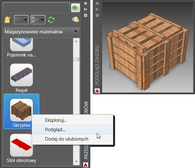The width and height of the screenshot is (195, 168).
Task: Select the Regał asset thumbnail
Action: coord(21,75)
